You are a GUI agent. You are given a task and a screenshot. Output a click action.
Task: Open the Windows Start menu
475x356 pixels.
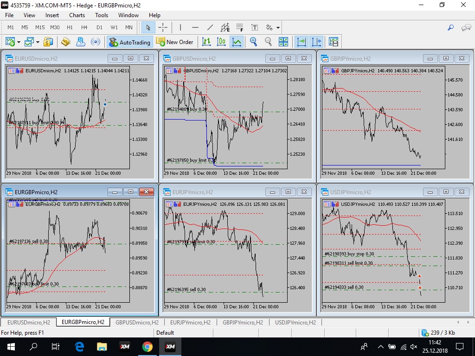coord(11,347)
